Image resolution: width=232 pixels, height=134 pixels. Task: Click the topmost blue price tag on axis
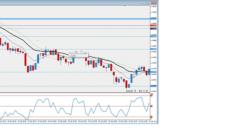(x=153, y=19)
